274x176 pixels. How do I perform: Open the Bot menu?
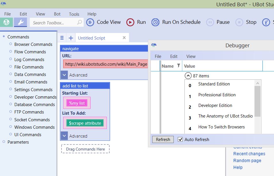[57, 14]
